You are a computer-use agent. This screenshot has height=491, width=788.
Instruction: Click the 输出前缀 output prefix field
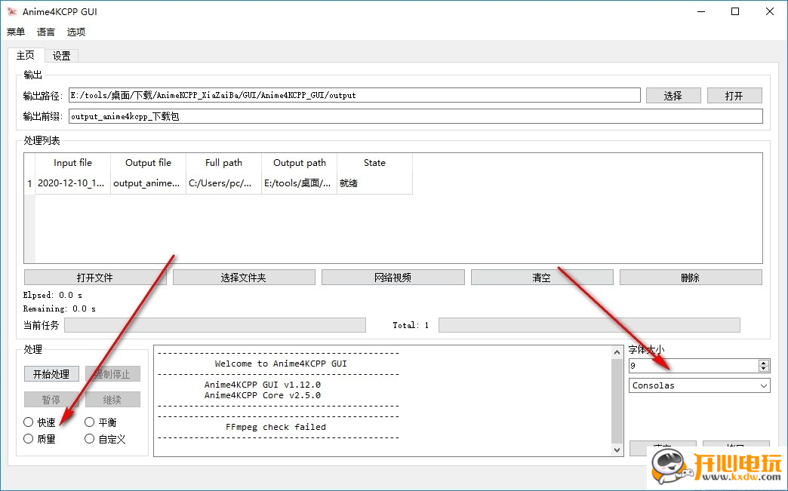point(416,116)
